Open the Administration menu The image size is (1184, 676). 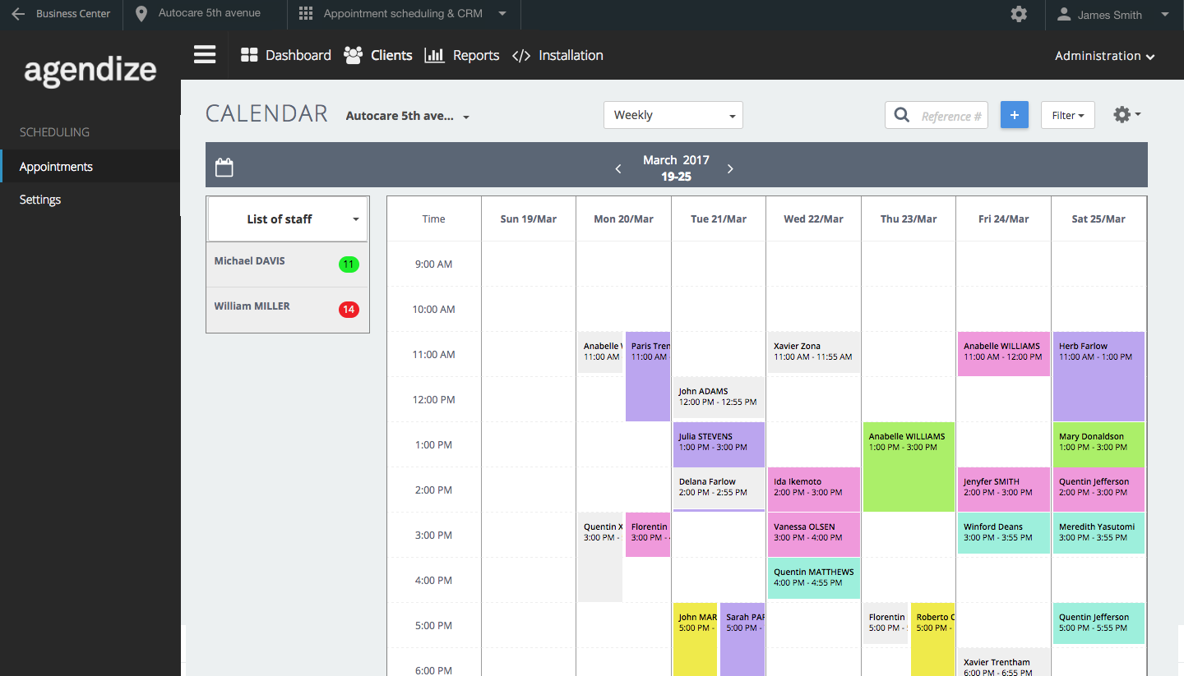pyautogui.click(x=1104, y=56)
